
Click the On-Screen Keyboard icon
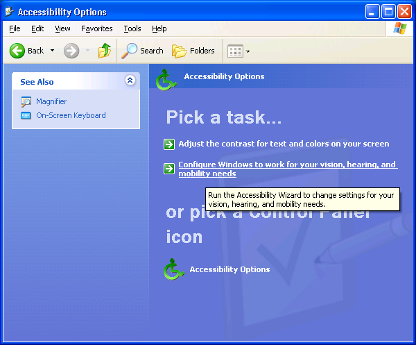26,115
